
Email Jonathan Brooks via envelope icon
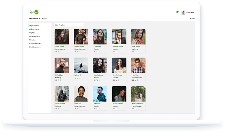coord(114,52)
